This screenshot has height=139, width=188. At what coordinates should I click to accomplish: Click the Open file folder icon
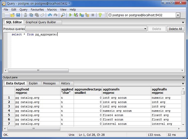[x=13, y=15]
